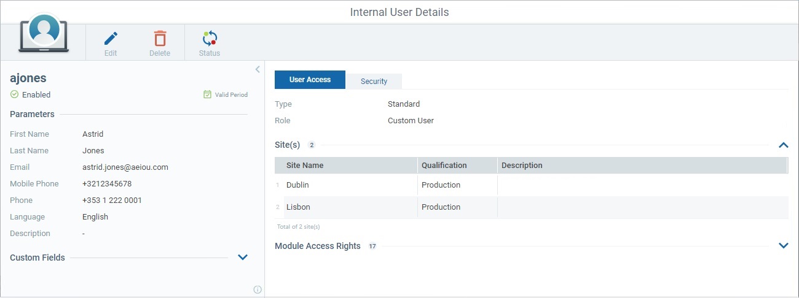Click the Language value English

click(95, 217)
